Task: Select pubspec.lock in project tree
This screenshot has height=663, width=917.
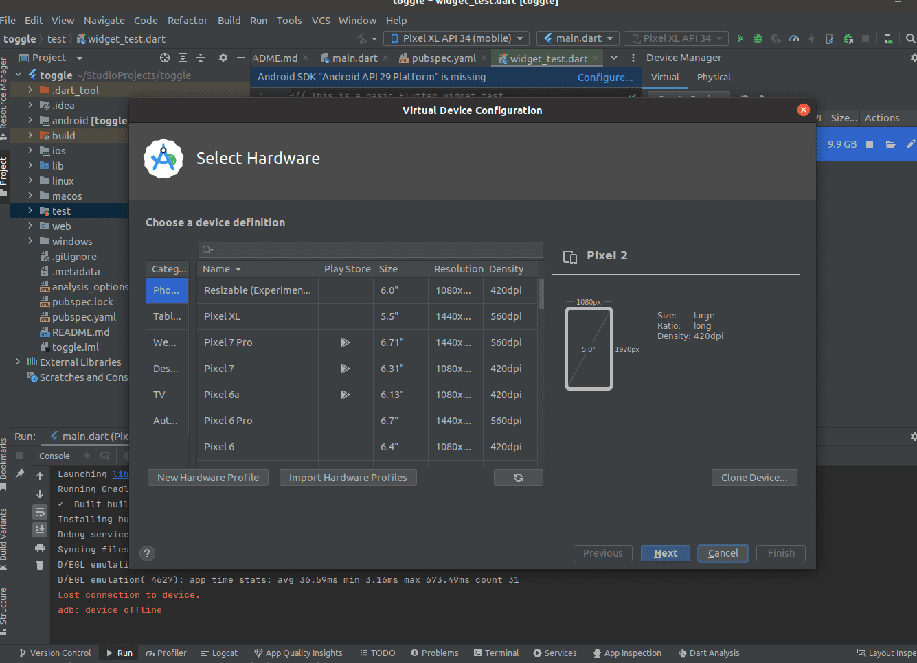Action: point(82,302)
